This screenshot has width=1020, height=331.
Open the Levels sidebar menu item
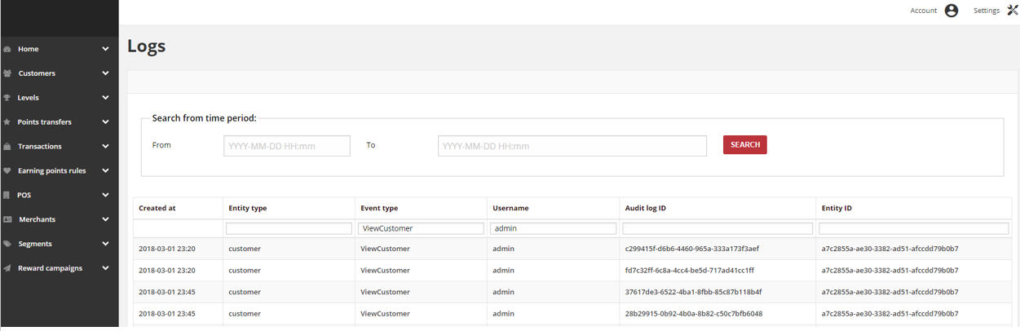tap(60, 98)
